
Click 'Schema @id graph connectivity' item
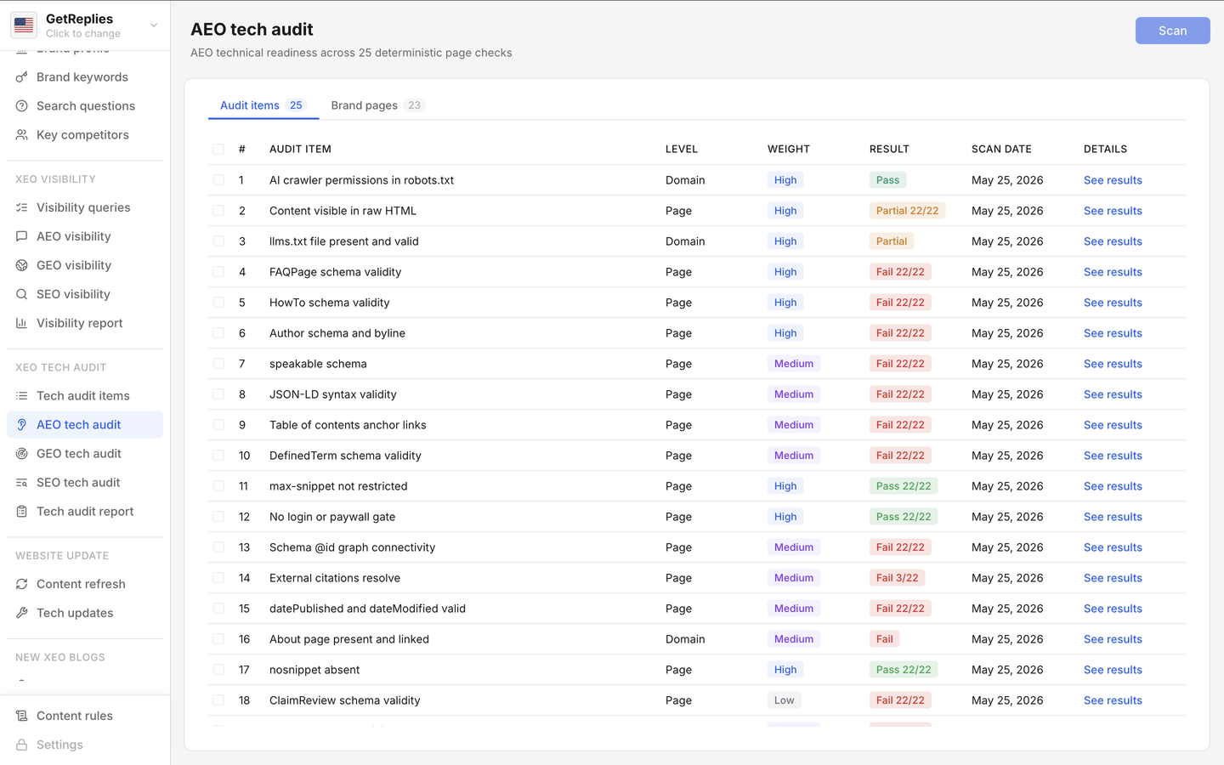point(352,547)
